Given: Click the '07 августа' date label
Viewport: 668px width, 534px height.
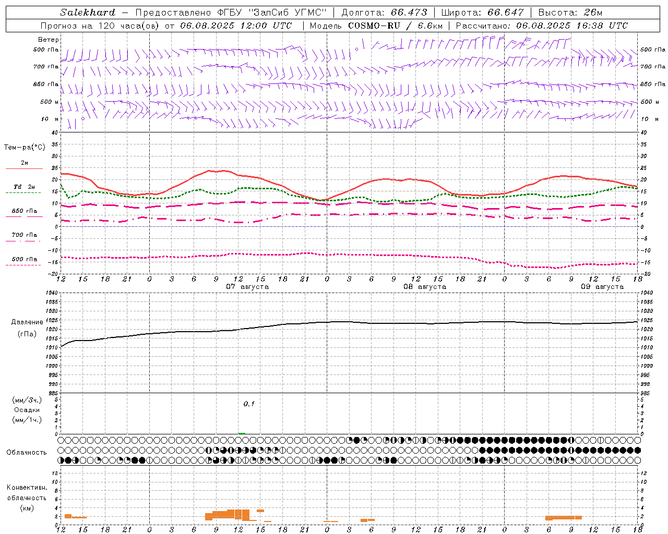Looking at the screenshot, I should point(247,287).
